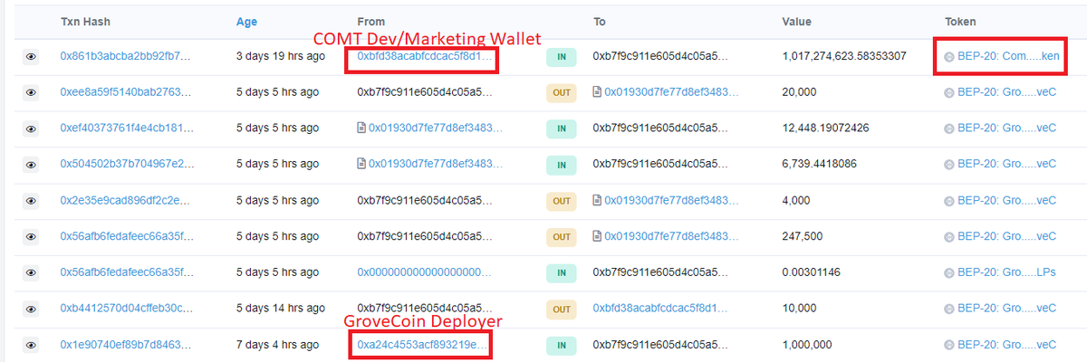Click the eye icon for transaction 0xee8a59f5140bab2763
The image size is (1087, 362).
tap(31, 92)
